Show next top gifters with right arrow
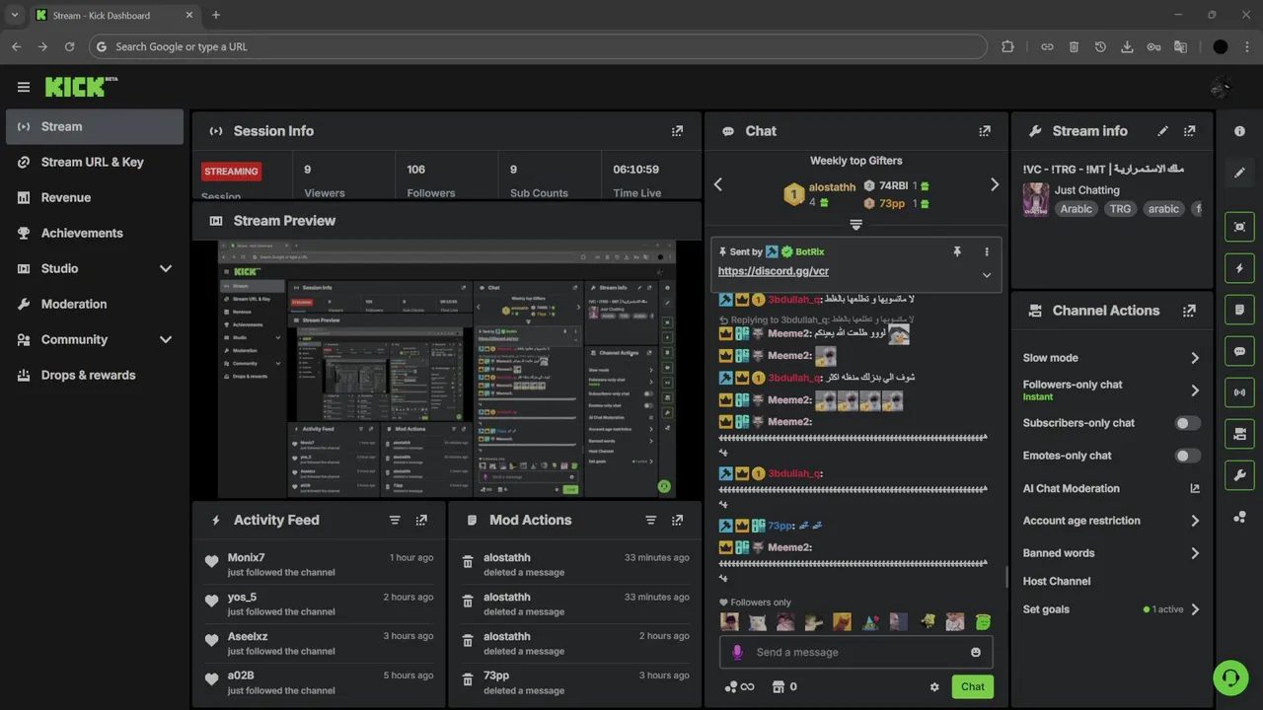The height and width of the screenshot is (710, 1263). coord(994,184)
